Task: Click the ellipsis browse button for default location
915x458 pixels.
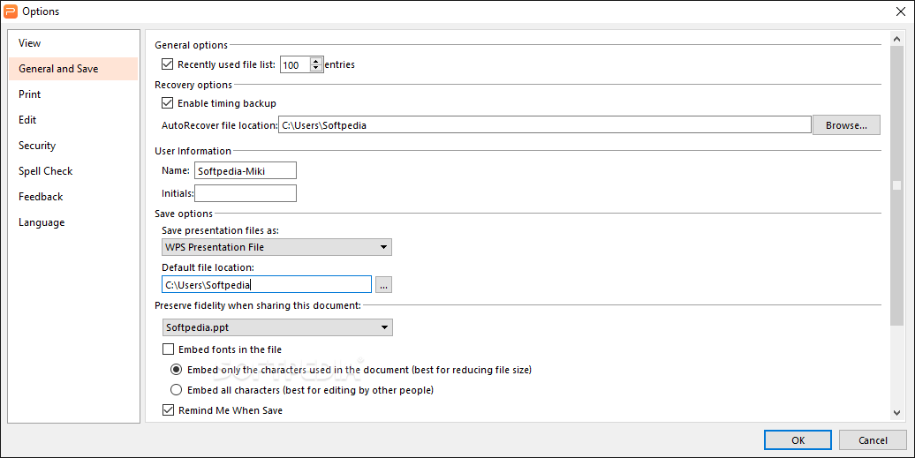Action: (383, 285)
